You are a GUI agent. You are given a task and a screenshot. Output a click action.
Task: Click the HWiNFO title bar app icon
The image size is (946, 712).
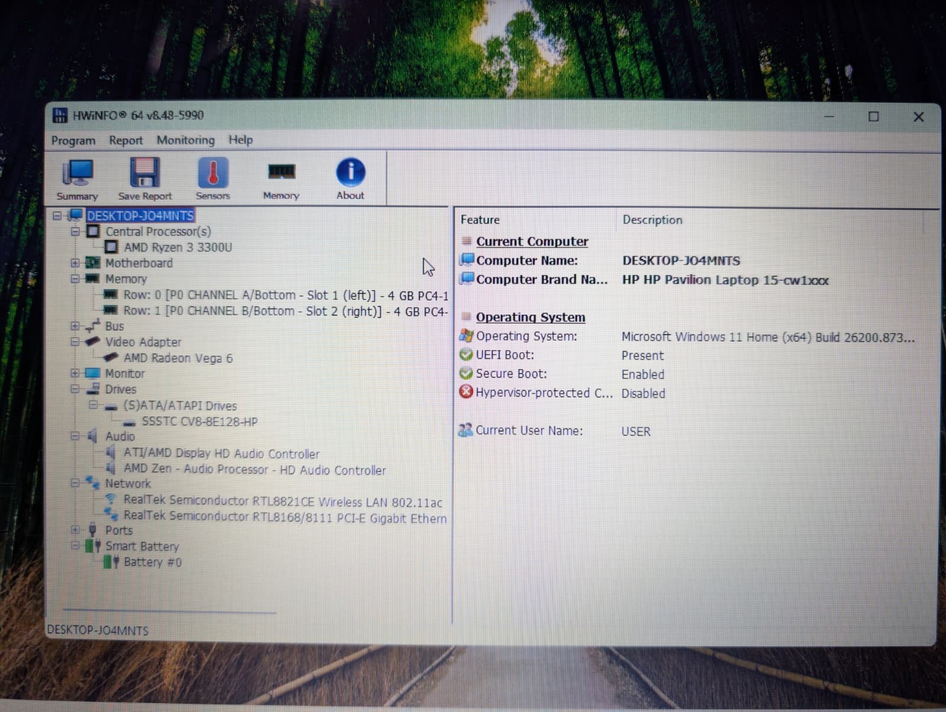pos(60,115)
